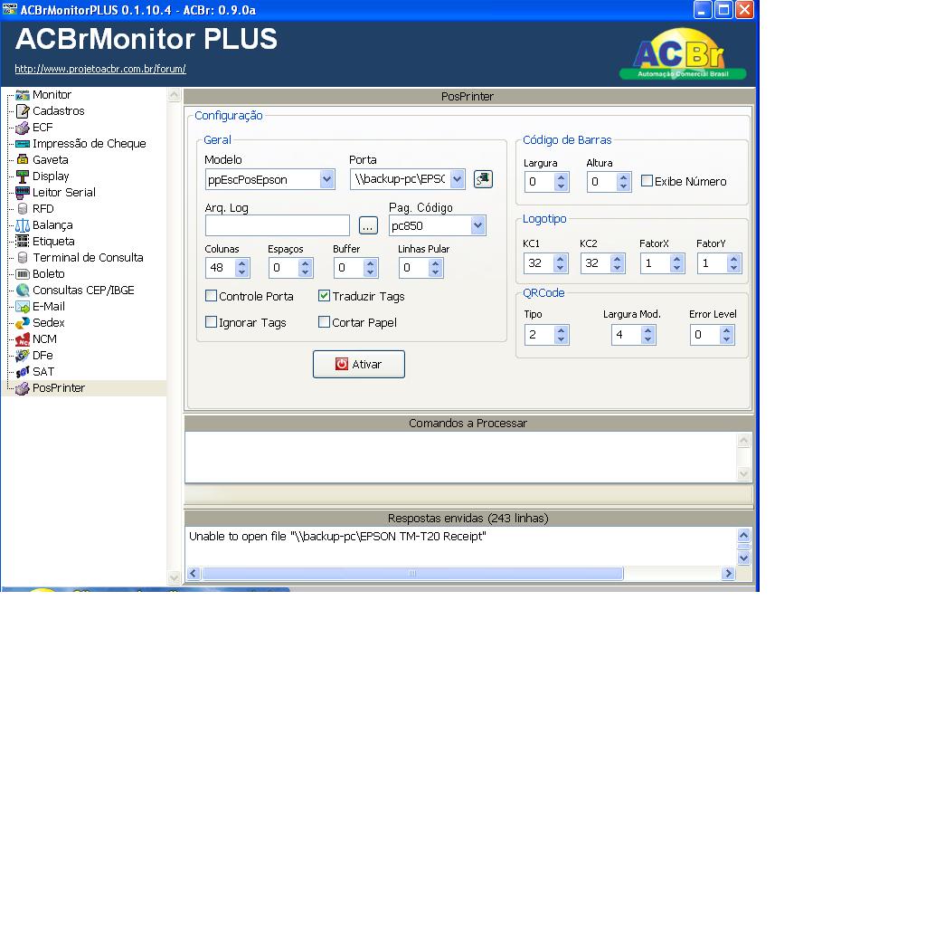Maximize the ACBrMonitorPLUS window
Viewport: 926px width, 934px height.
pyautogui.click(x=723, y=10)
